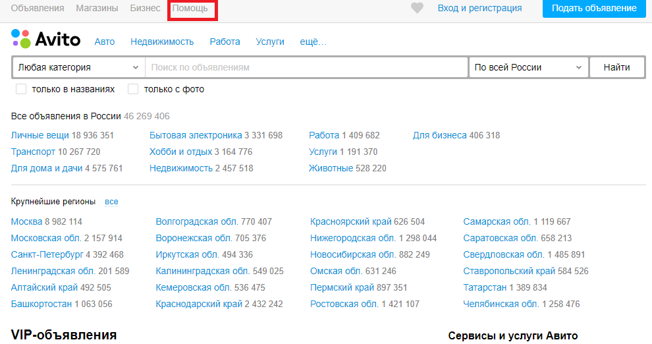Choose the Татарстан region link
This screenshot has width=652, height=344.
(x=485, y=287)
